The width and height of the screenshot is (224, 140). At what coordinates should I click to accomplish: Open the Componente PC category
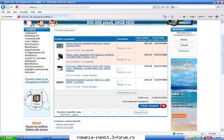tap(35, 52)
